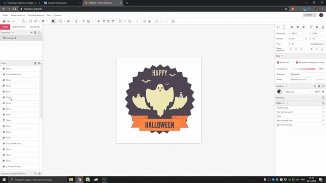Click the fill color swatch
Viewport: 326px width, 183px height.
pyautogui.click(x=279, y=91)
